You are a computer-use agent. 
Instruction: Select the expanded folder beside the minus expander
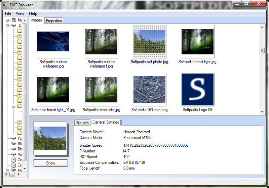click(20, 106)
